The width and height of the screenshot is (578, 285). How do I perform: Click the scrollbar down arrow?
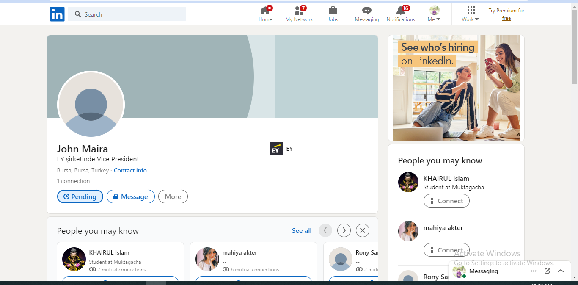click(x=574, y=277)
